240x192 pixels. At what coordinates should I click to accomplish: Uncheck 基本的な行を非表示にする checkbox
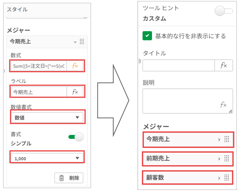147,36
